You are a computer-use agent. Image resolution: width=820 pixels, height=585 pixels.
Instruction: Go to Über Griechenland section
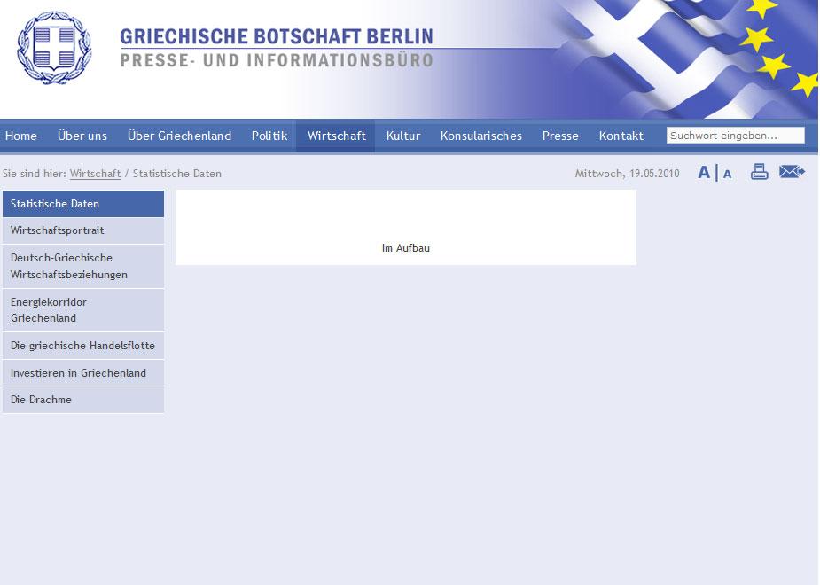point(179,136)
